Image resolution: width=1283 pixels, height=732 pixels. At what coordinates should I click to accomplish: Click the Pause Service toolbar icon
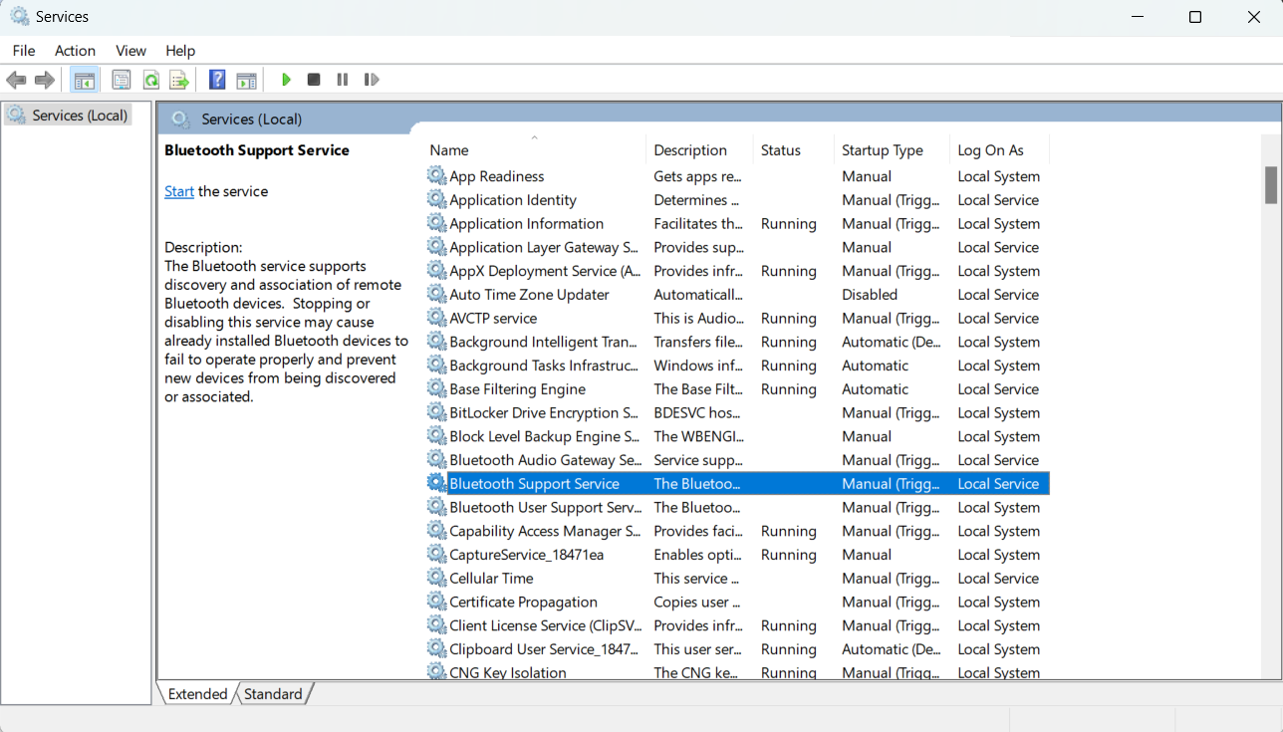343,80
